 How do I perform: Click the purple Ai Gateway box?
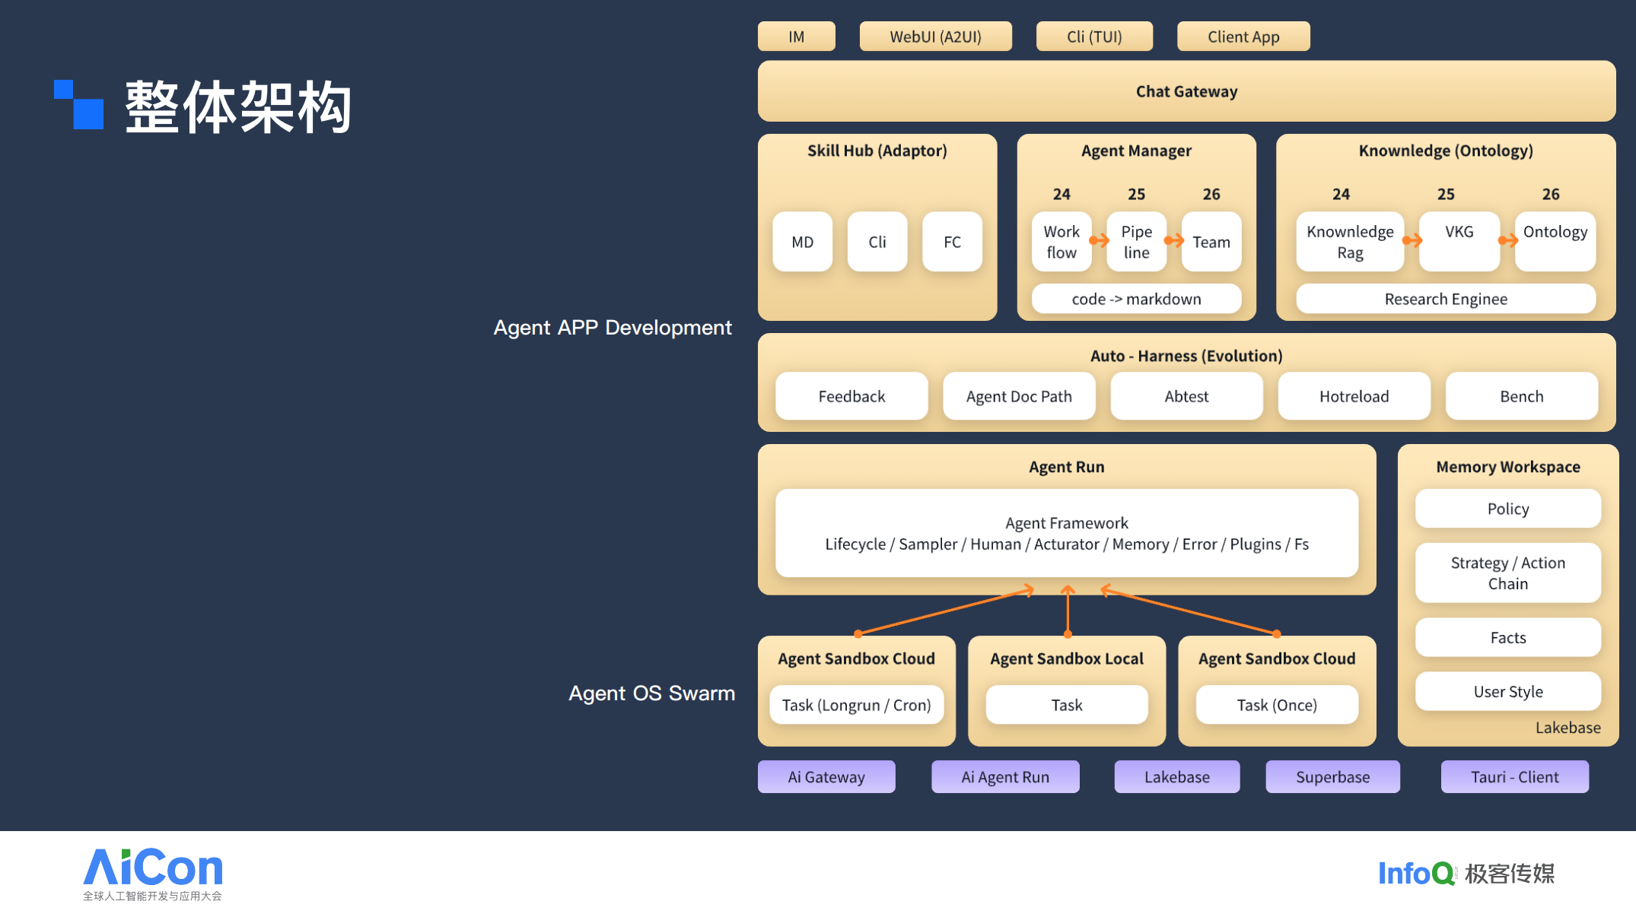click(x=826, y=777)
